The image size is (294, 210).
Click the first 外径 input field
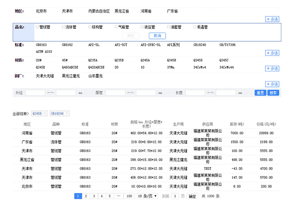coord(35,93)
